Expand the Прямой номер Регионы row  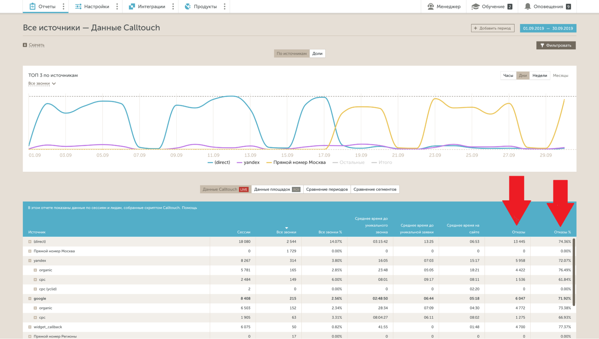coord(30,336)
